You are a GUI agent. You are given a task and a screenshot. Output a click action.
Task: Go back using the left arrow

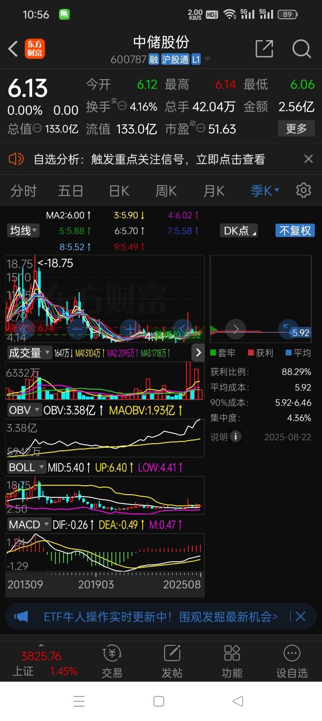click(x=13, y=48)
